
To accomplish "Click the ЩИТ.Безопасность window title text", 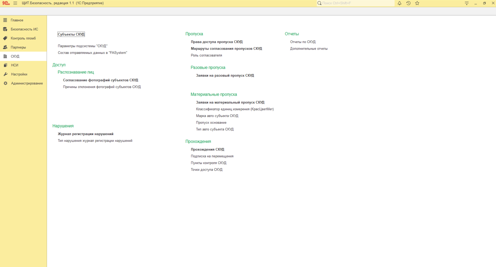I will (x=63, y=3).
